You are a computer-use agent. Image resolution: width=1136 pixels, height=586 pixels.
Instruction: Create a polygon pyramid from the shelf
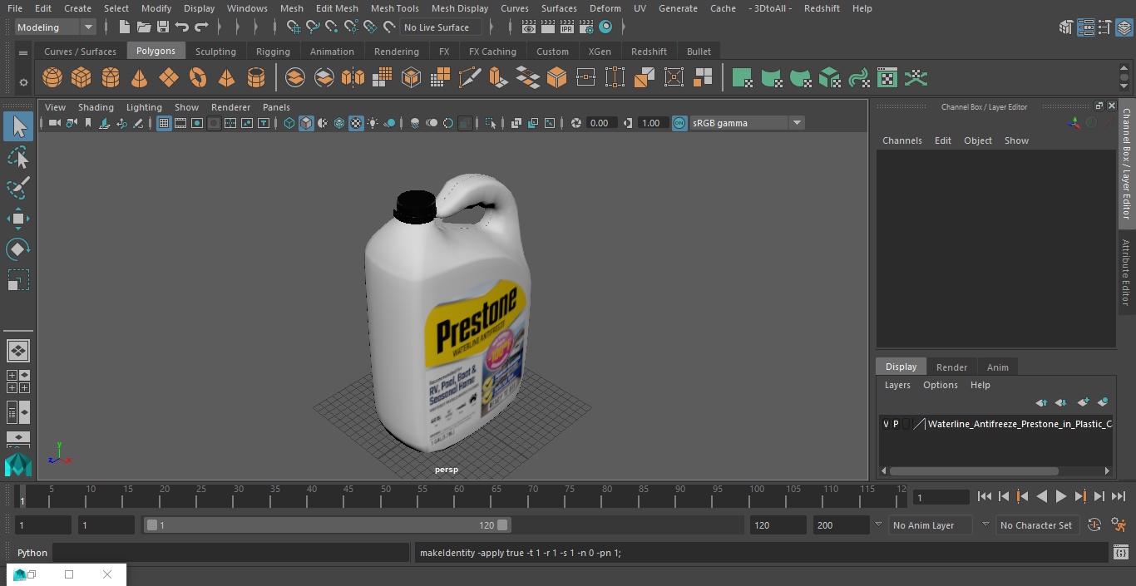(x=226, y=78)
